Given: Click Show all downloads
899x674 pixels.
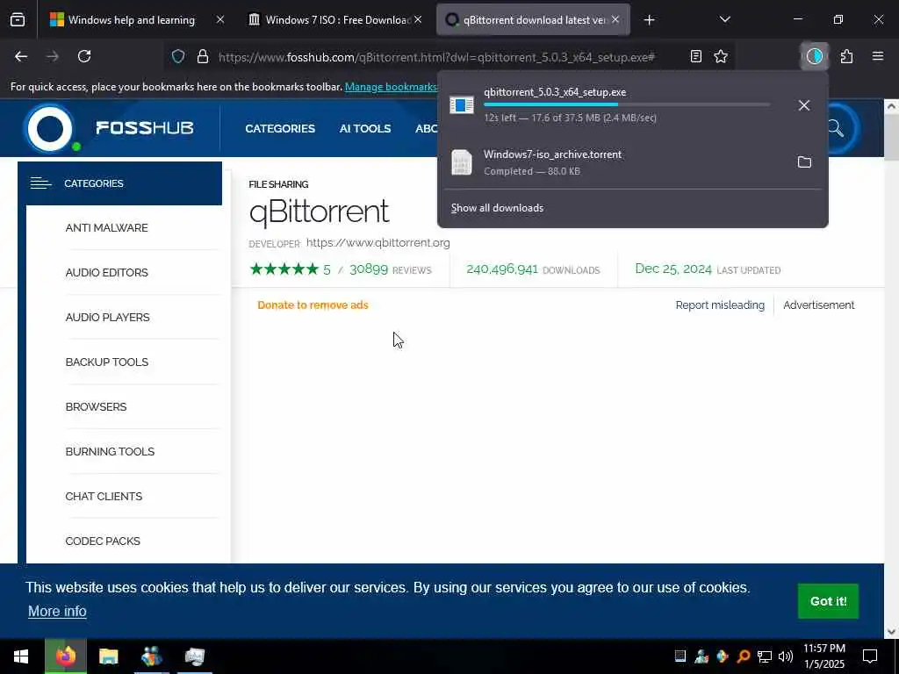Looking at the screenshot, I should pos(497,208).
